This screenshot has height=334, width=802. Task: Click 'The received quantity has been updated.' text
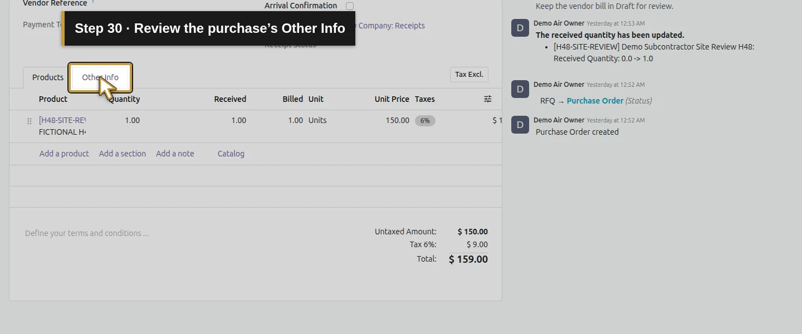click(610, 35)
